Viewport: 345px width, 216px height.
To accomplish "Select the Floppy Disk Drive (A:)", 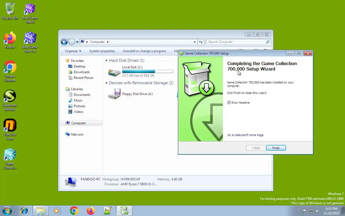I will coord(130,94).
